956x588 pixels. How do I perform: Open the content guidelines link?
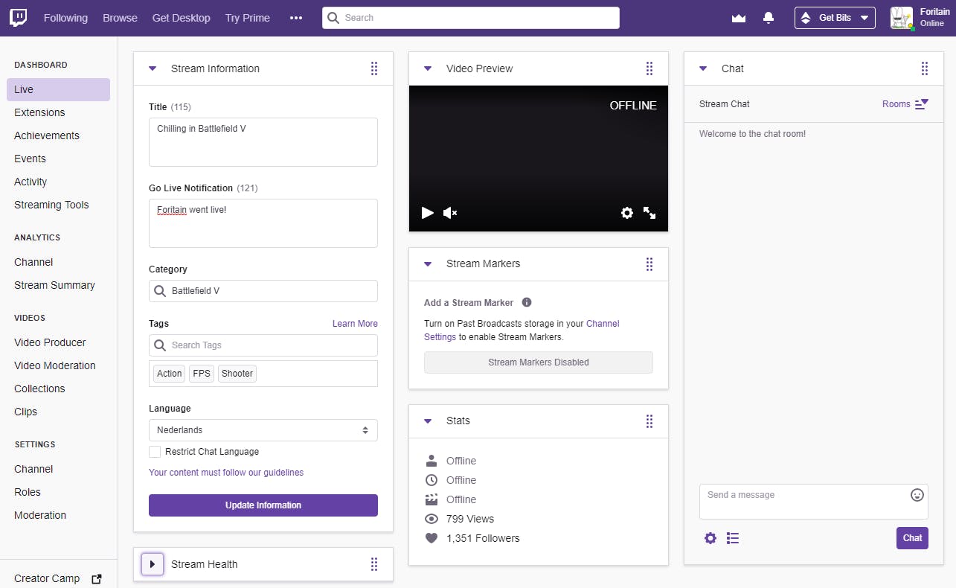(226, 473)
